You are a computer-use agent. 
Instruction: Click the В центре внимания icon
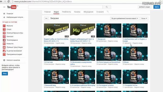point(4,51)
